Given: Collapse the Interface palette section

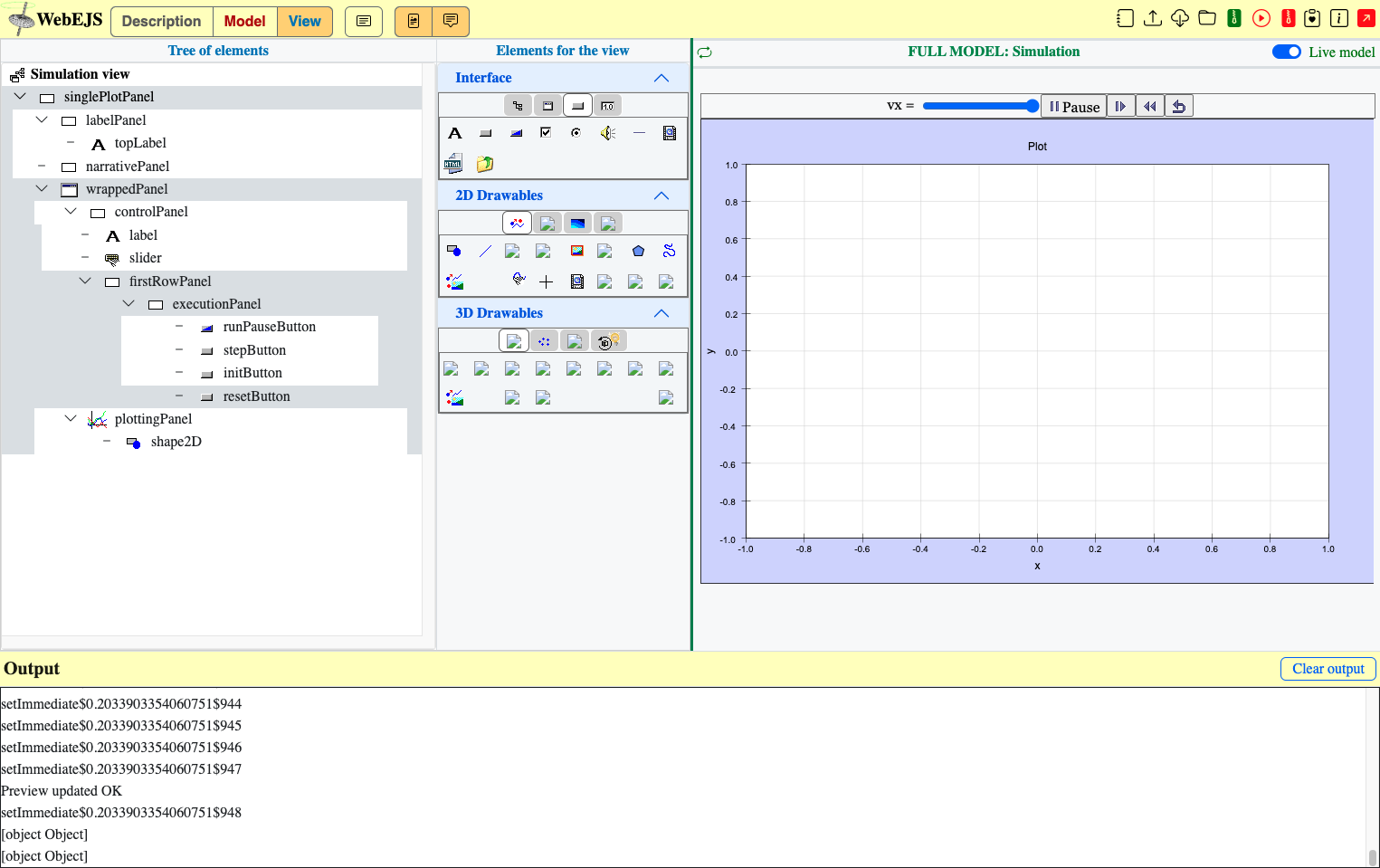Looking at the screenshot, I should (661, 78).
